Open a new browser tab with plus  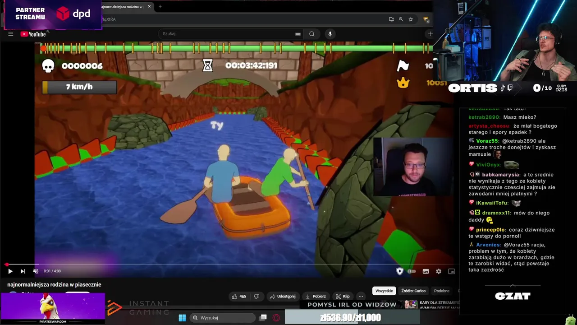[x=160, y=6]
